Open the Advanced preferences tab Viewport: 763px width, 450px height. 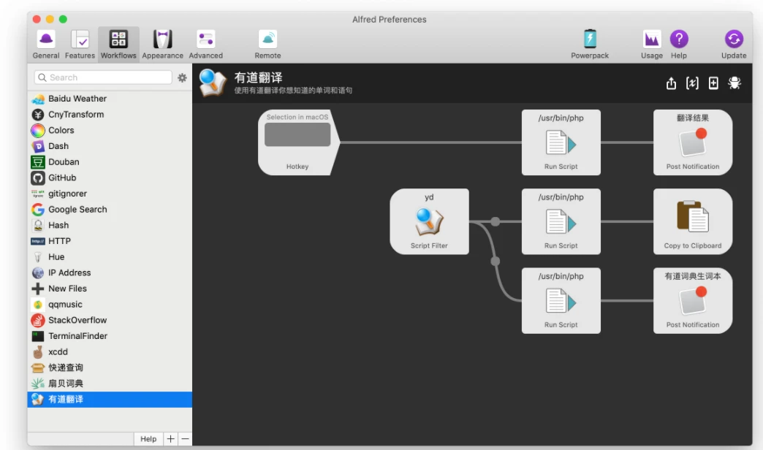point(206,45)
